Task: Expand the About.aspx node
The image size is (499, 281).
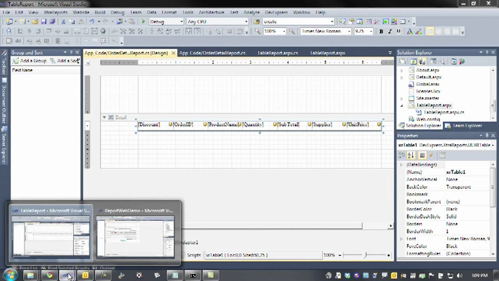Action: click(x=402, y=70)
